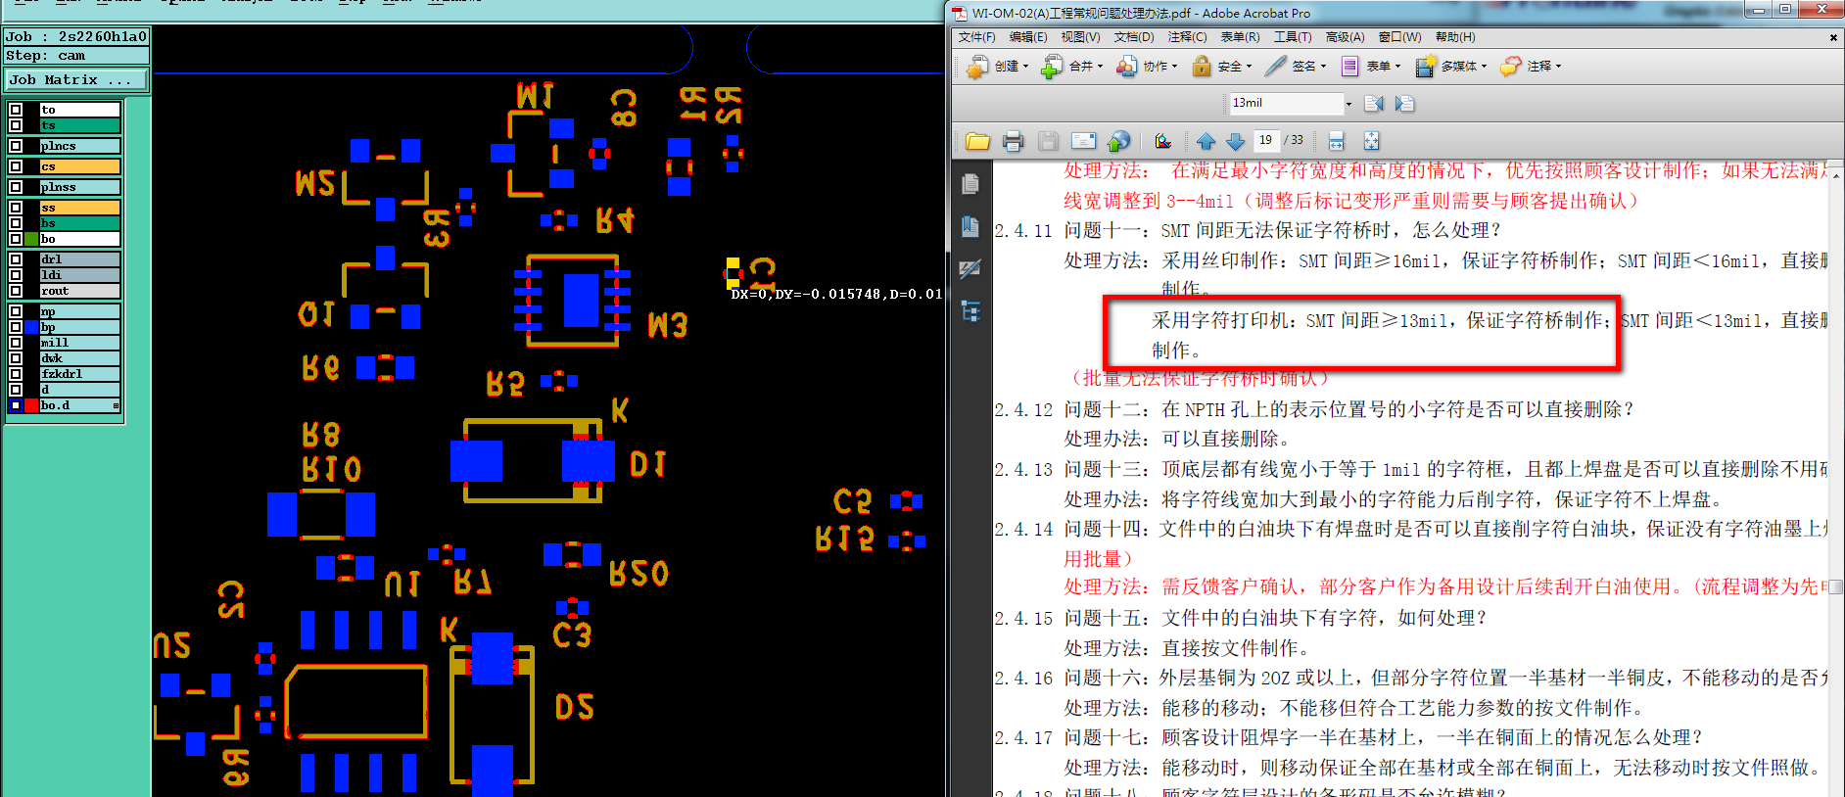Go to previous page arrow

point(1206,141)
